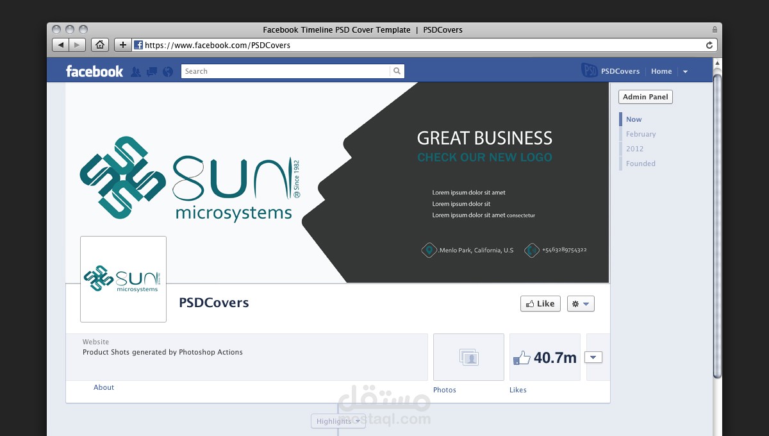Click the phone icon on the cover
Screen dimensions: 769x436
(x=531, y=250)
